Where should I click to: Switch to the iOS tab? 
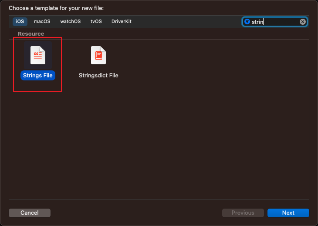[x=20, y=21]
